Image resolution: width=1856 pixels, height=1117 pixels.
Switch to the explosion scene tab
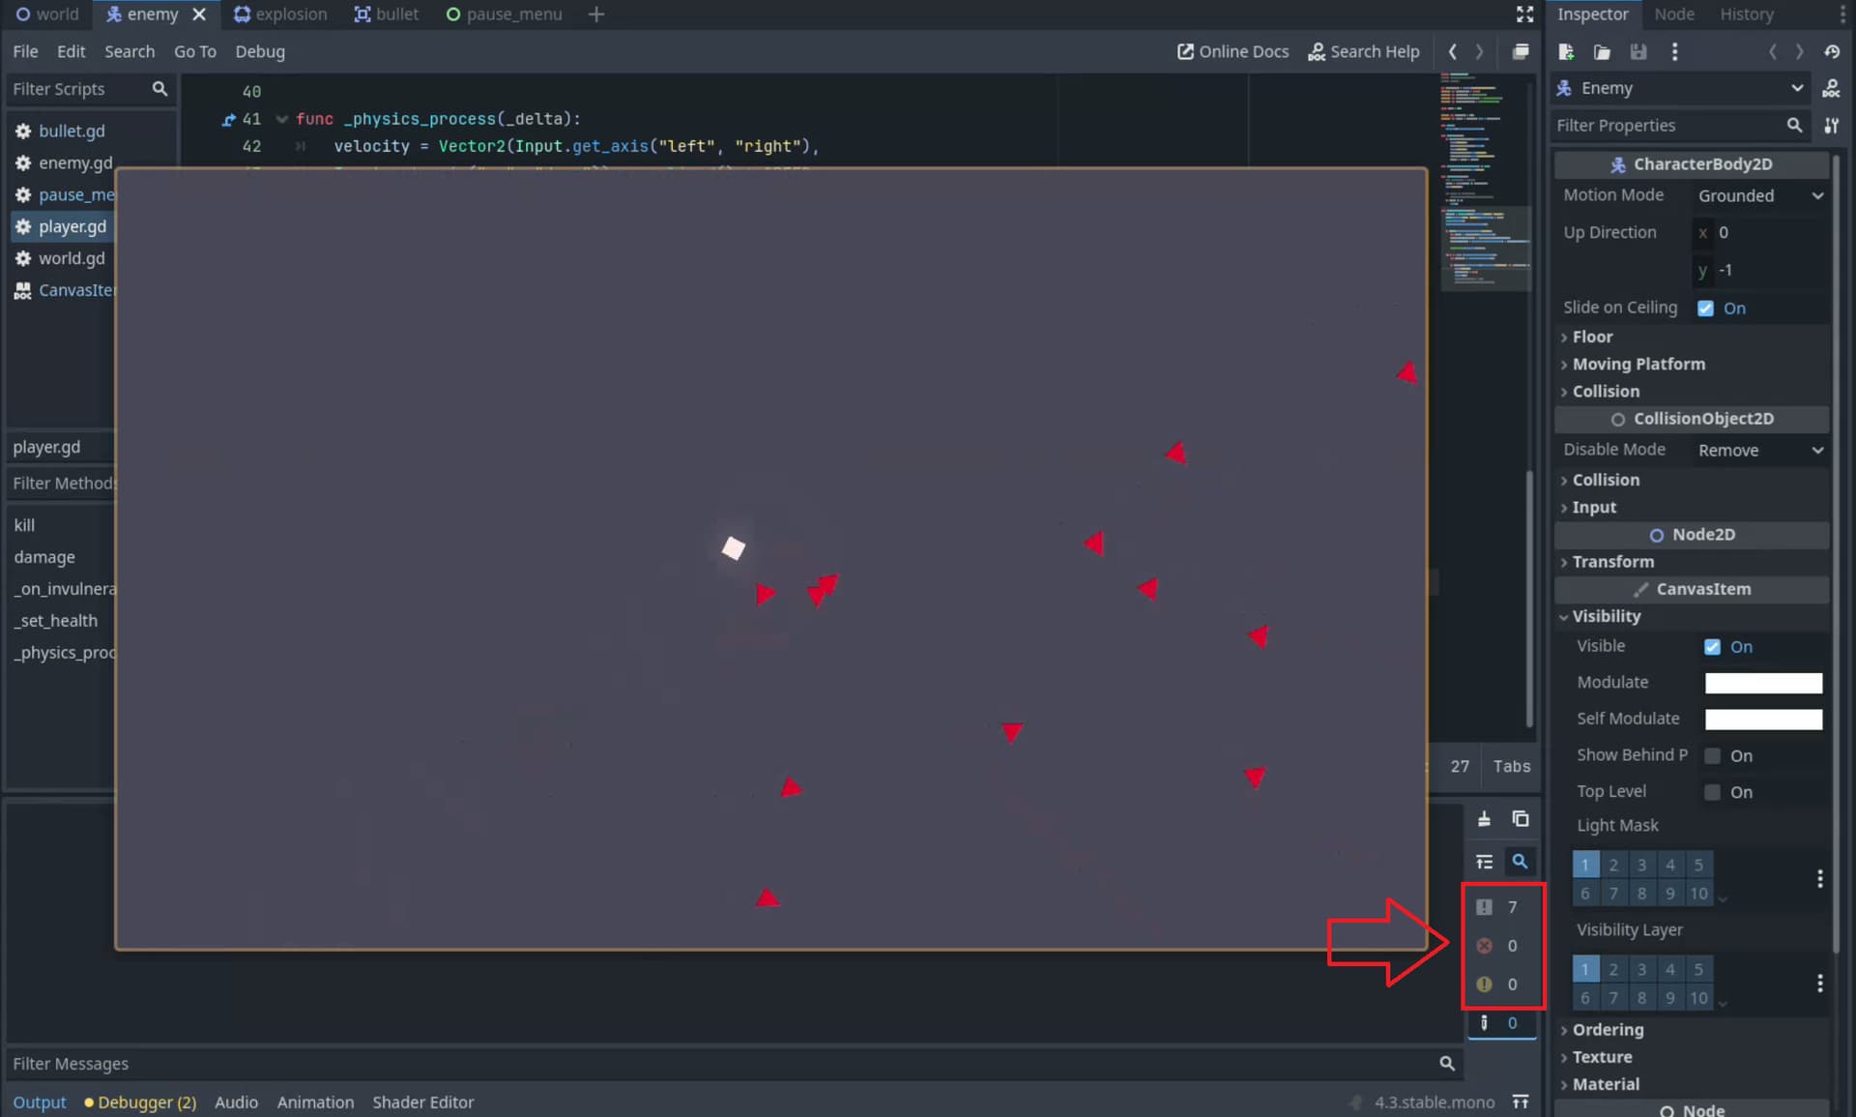pos(280,15)
